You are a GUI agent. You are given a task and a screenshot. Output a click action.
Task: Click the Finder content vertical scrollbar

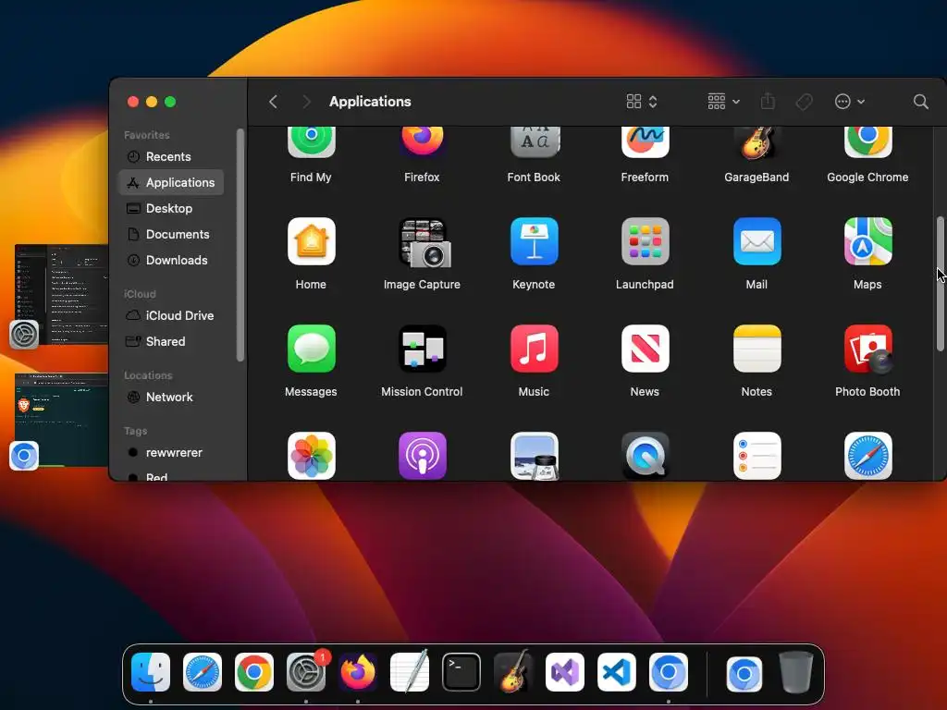[x=940, y=284]
